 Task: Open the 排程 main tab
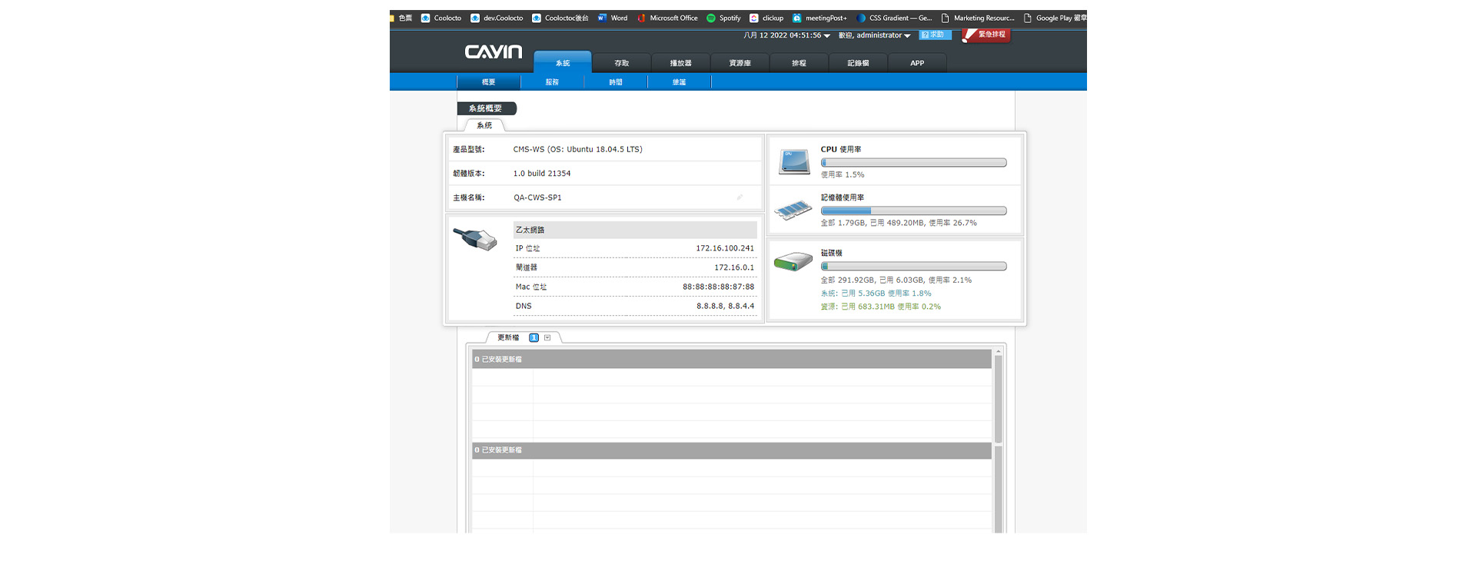click(799, 63)
